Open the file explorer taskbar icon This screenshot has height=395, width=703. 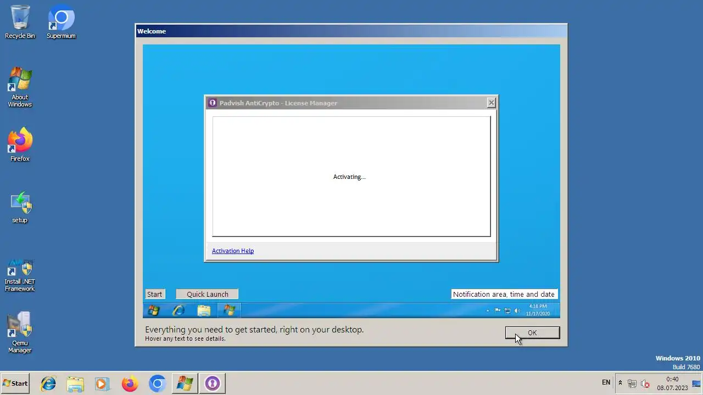(x=75, y=383)
